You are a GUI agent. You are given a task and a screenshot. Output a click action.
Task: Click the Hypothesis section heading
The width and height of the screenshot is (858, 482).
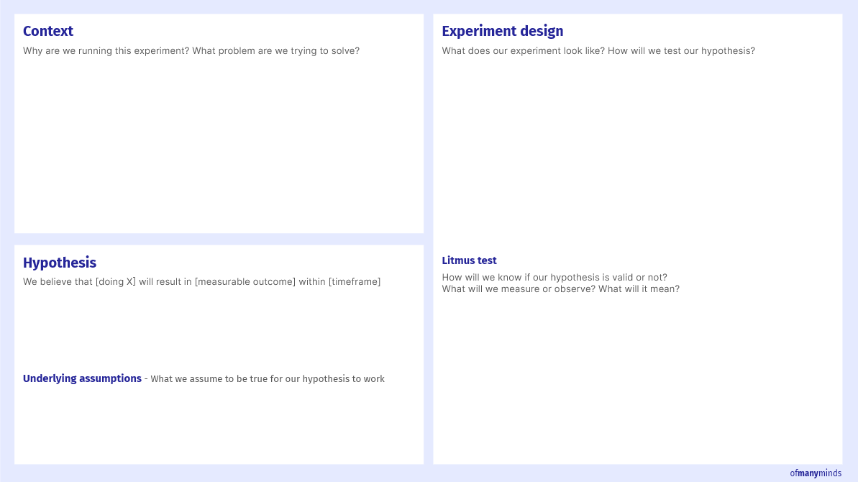click(x=60, y=263)
